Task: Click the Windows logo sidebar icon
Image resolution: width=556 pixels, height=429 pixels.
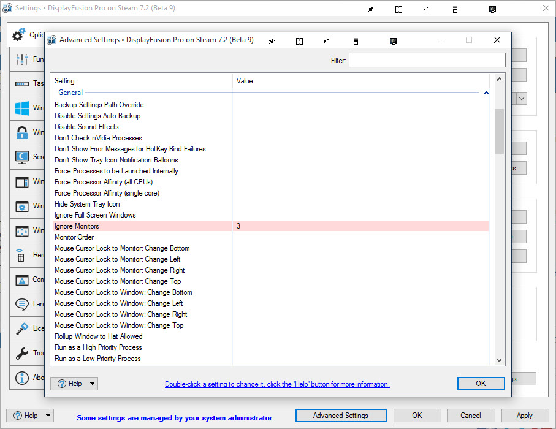Action: point(23,108)
